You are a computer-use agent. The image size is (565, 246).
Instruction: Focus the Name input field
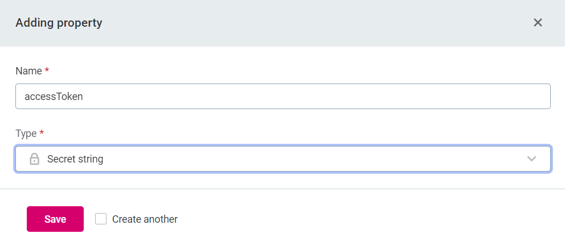coord(282,97)
